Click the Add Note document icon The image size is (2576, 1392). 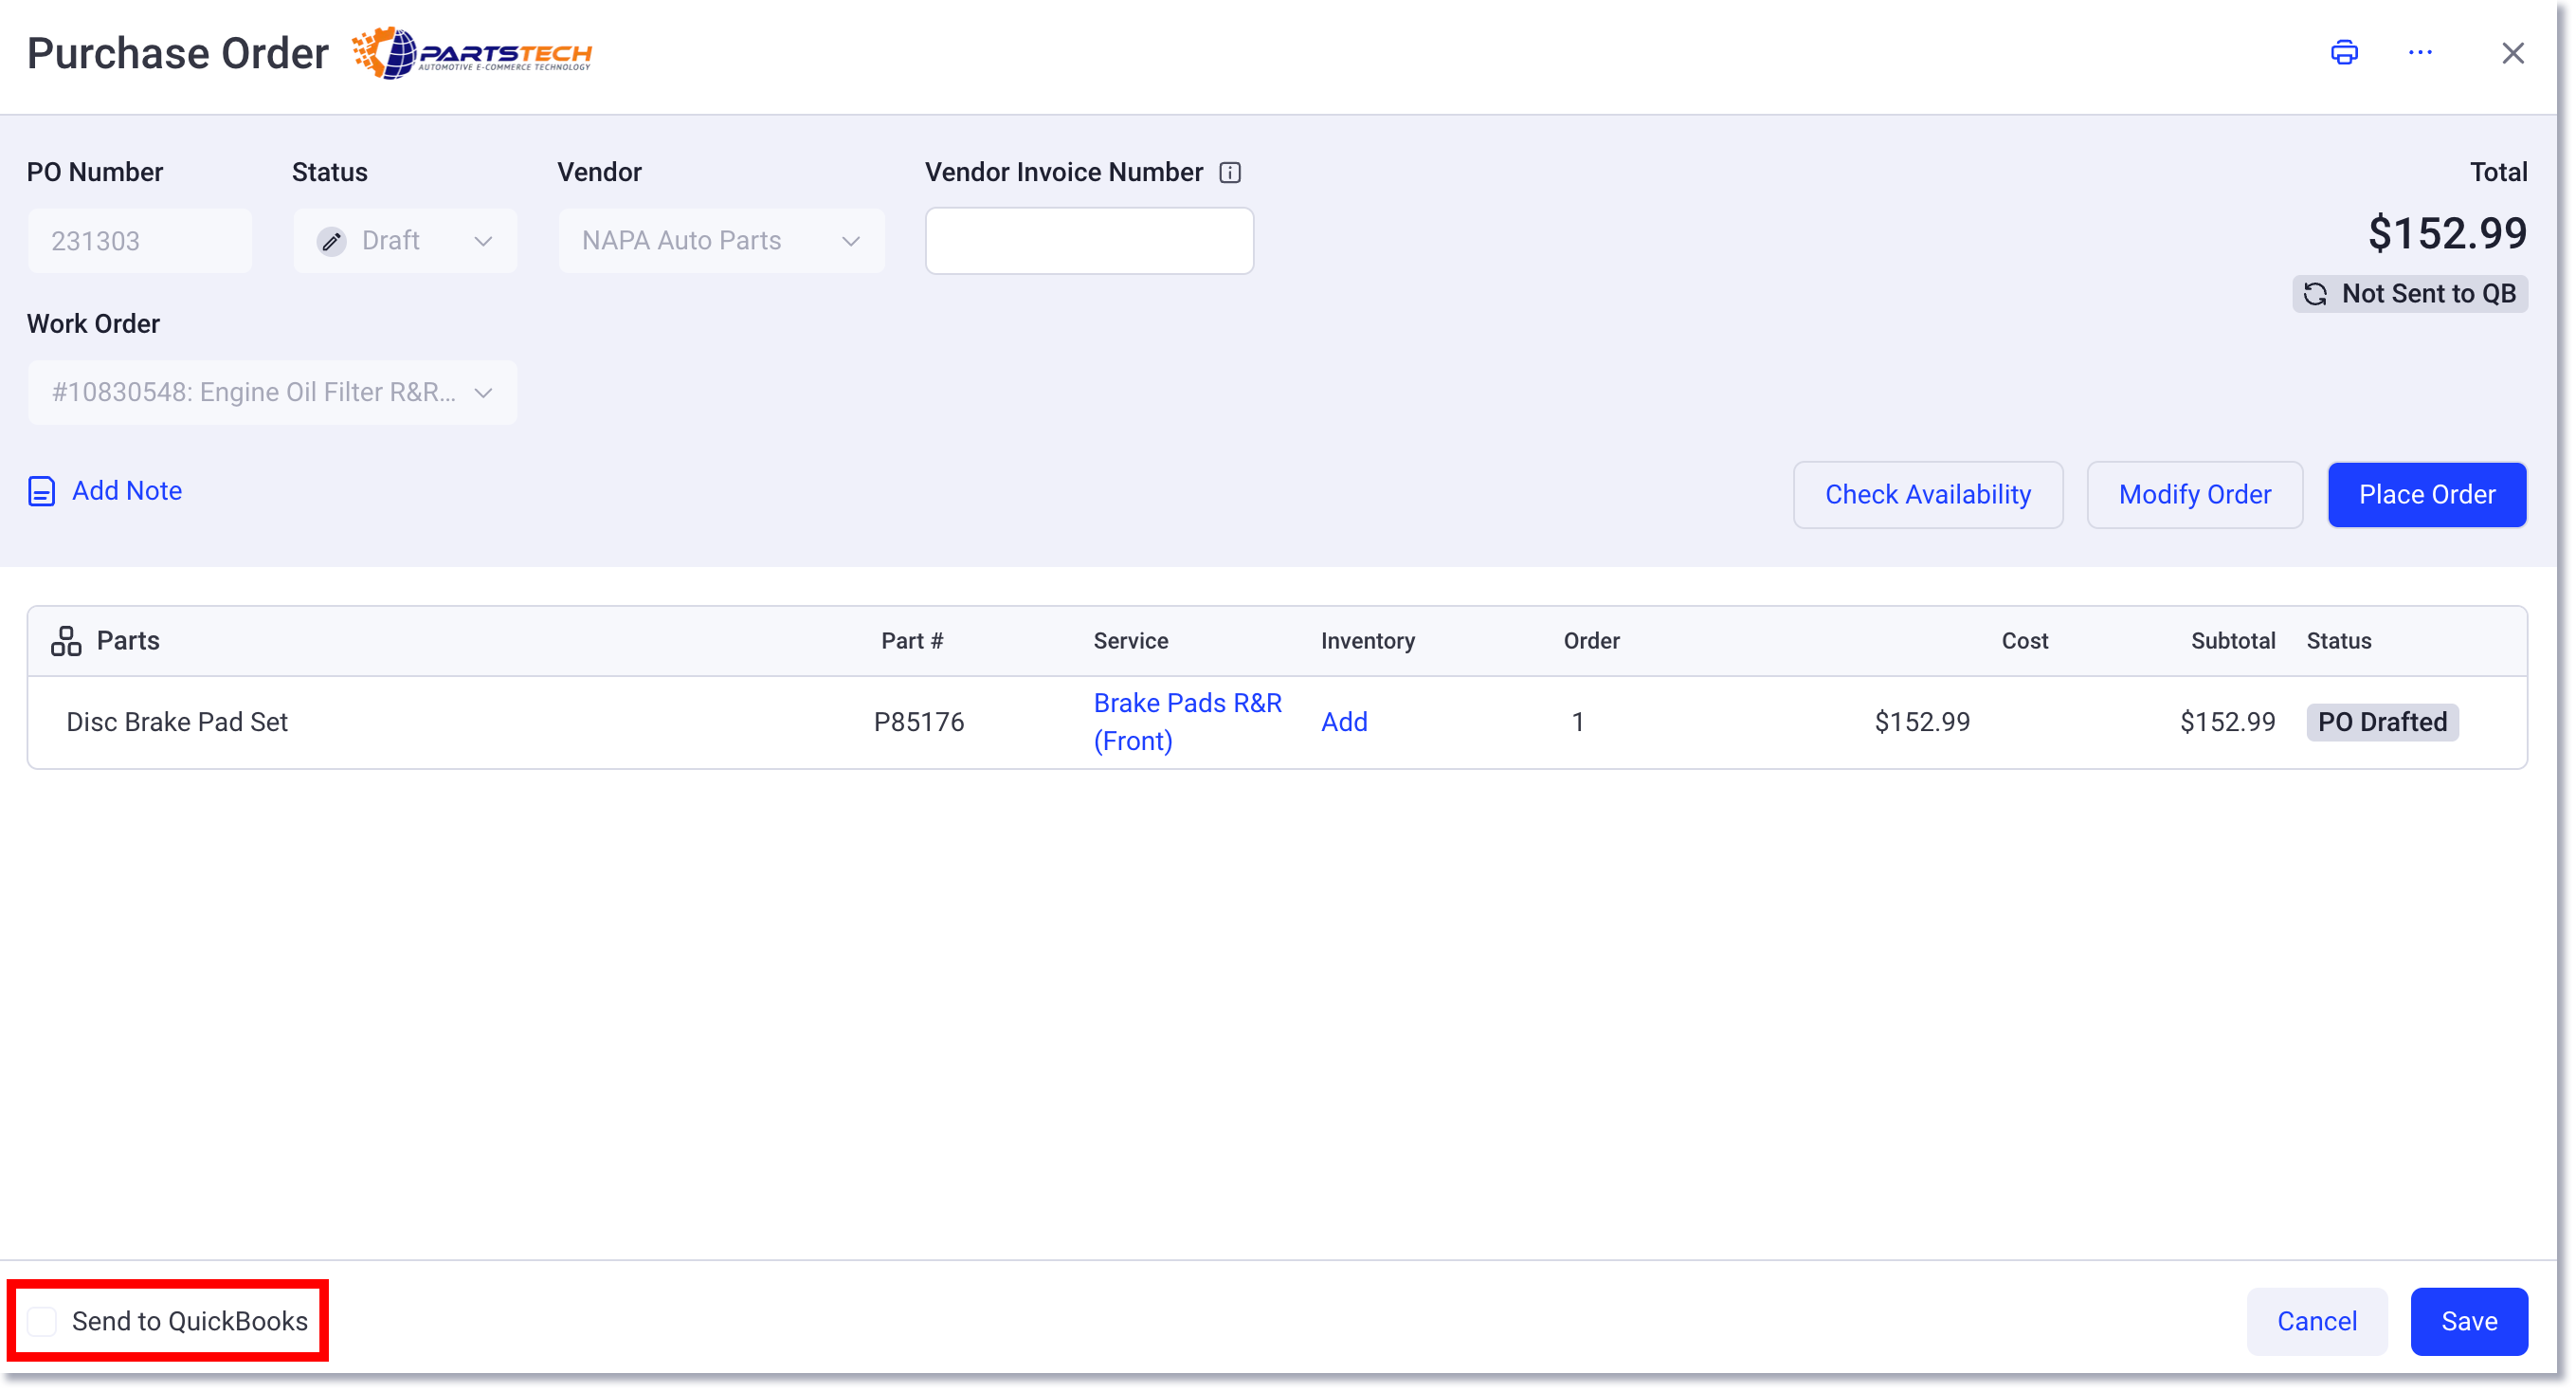40,490
